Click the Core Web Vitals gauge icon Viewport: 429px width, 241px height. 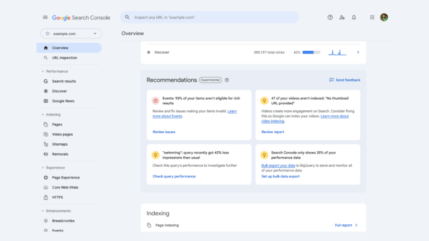[x=46, y=187]
